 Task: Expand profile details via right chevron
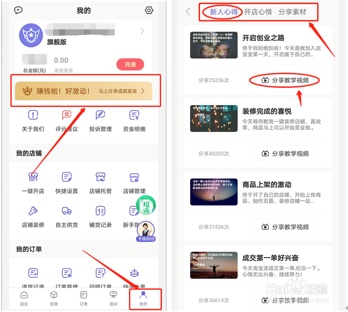tap(142, 31)
